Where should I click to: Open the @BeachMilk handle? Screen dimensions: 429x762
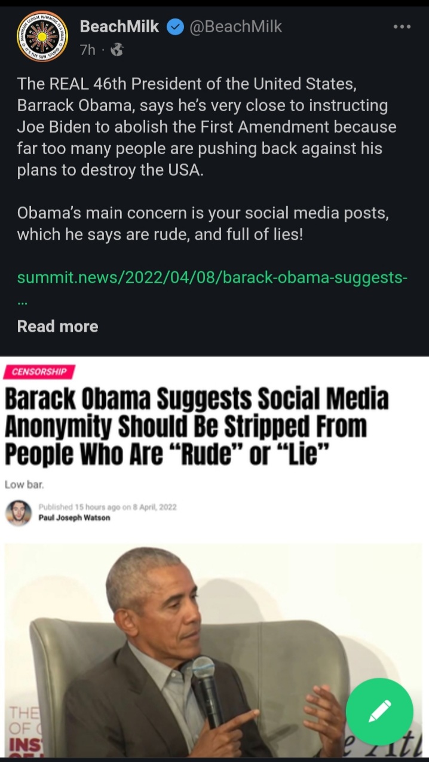point(235,27)
